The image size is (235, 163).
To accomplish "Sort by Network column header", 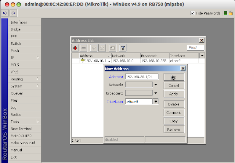I will (x=126, y=56).
